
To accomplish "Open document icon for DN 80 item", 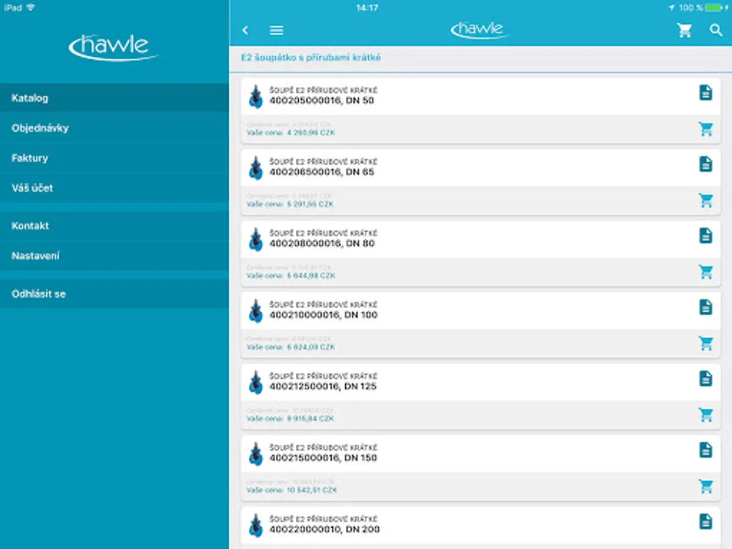I will [706, 235].
